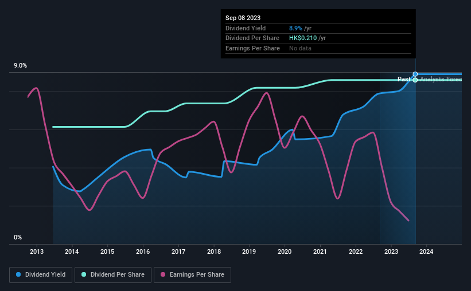Click the teal Dividend Per Share legend dot
The image size is (471, 291).
coord(84,274)
